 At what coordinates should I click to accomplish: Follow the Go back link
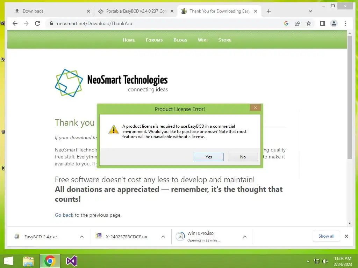64,215
